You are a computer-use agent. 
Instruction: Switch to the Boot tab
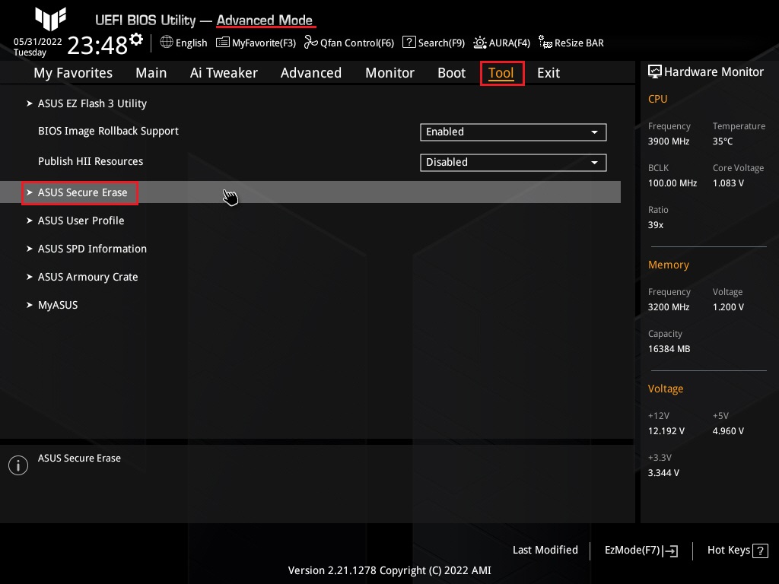(x=452, y=73)
